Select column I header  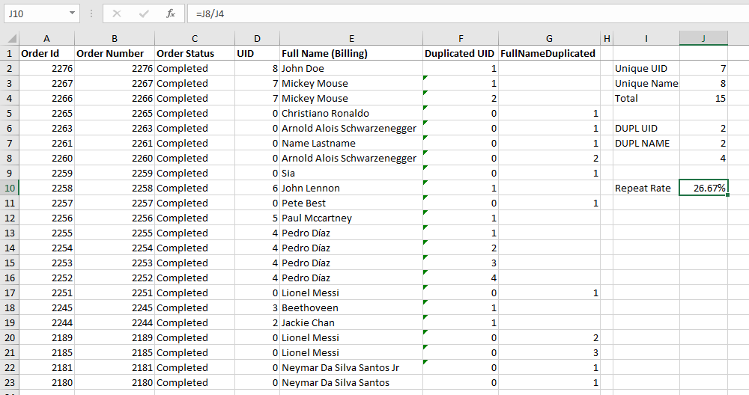646,39
